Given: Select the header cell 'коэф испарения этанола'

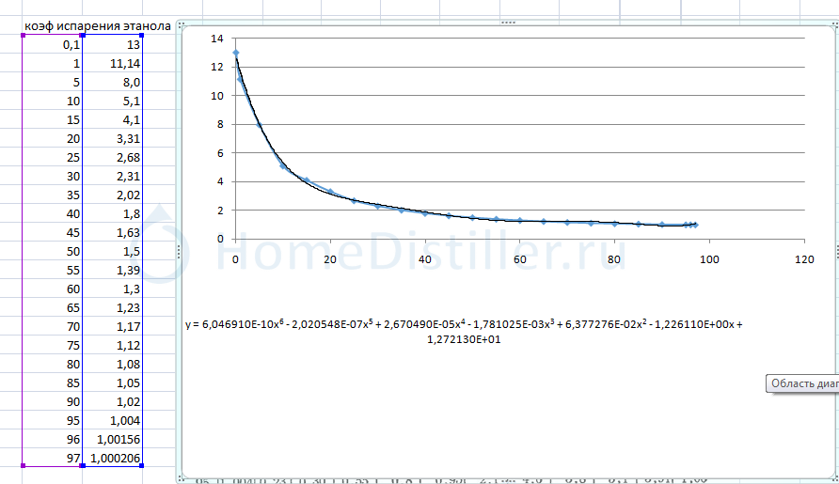Looking at the screenshot, I should [x=98, y=26].
